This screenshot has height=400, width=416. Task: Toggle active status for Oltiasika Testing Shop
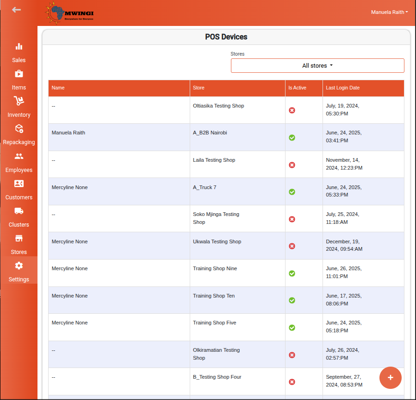pyautogui.click(x=292, y=110)
